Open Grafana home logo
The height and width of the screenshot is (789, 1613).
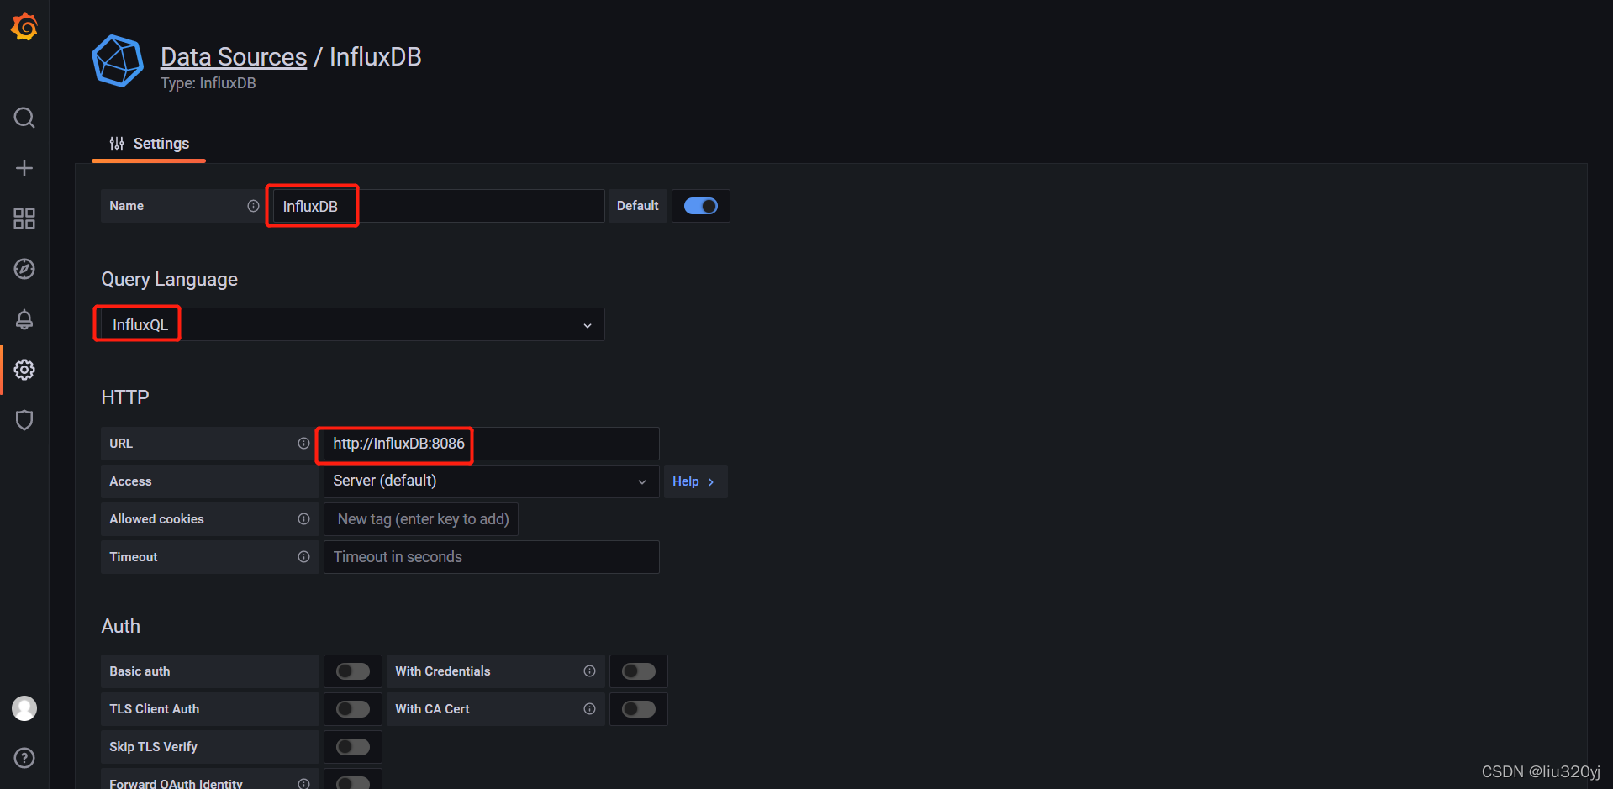24,27
